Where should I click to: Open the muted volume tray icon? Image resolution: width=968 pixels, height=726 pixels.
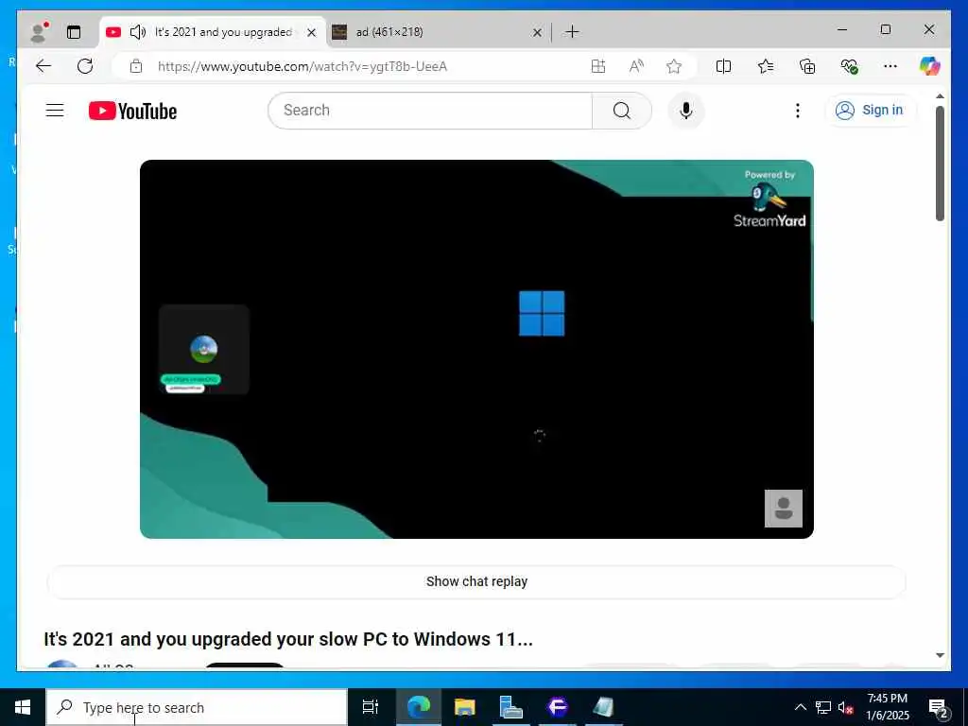coord(846,707)
